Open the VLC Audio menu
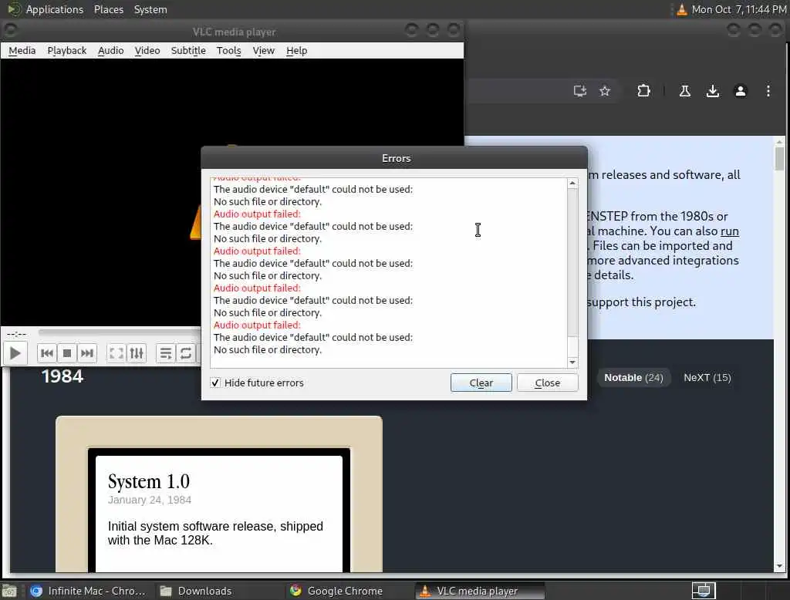 110,50
